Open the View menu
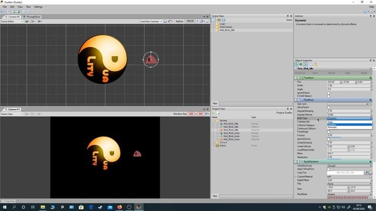 coord(20,7)
